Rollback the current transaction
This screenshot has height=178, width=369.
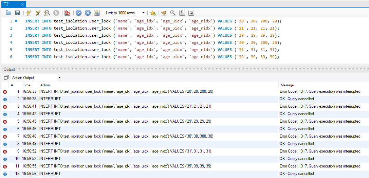[88, 13]
